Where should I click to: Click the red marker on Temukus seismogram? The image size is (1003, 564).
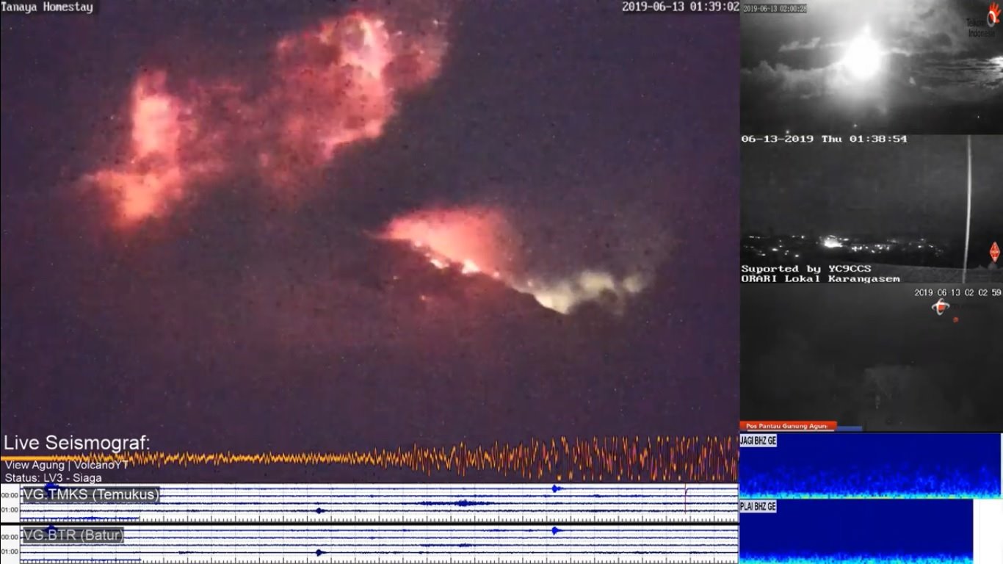(x=685, y=501)
